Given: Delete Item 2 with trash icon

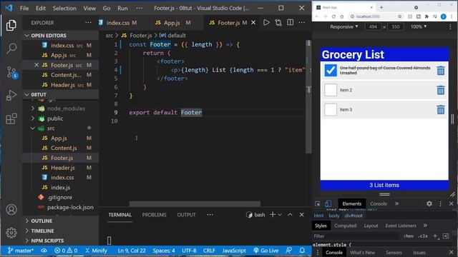Looking at the screenshot, I should (x=441, y=90).
